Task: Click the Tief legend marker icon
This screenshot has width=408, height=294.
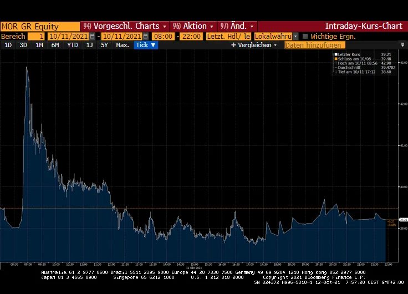Action: (x=336, y=72)
